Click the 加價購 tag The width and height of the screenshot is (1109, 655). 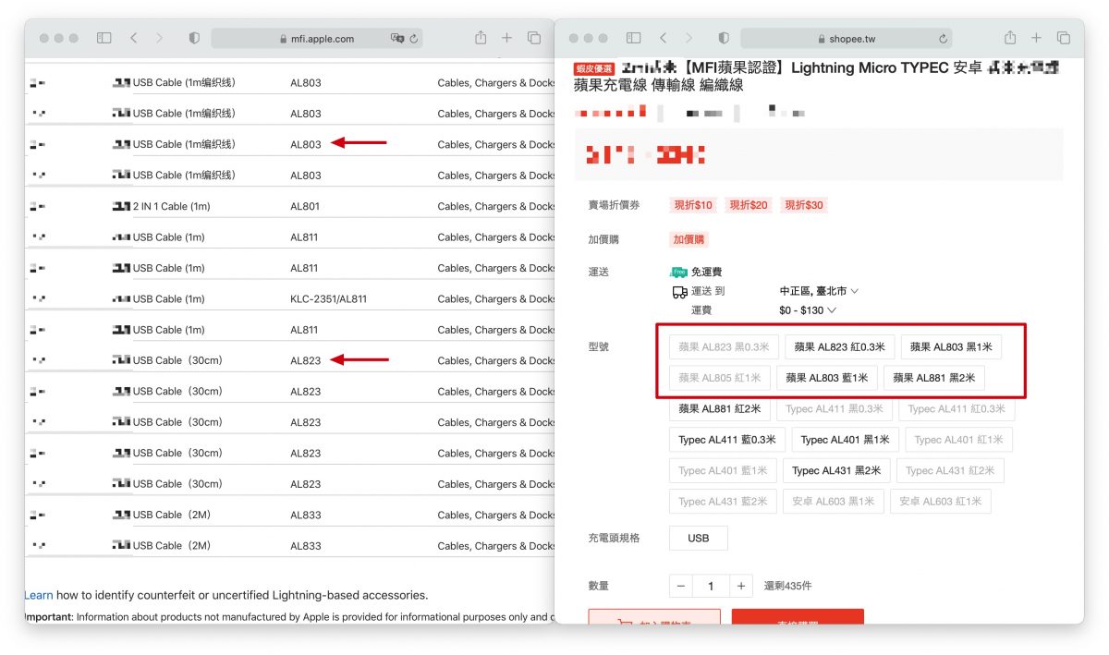pyautogui.click(x=689, y=239)
